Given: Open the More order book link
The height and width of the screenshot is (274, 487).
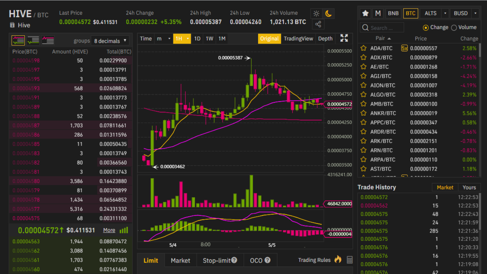Looking at the screenshot, I should tap(109, 230).
